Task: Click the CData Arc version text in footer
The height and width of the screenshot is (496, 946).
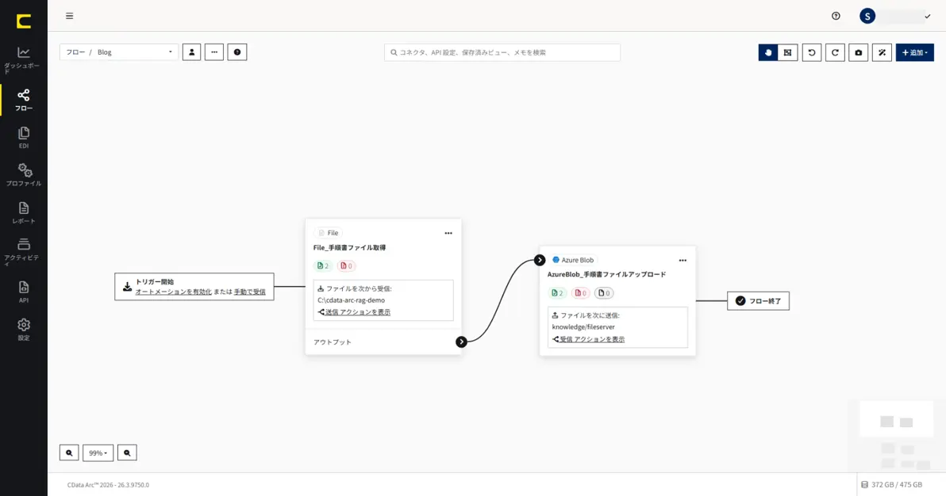Action: 108,485
